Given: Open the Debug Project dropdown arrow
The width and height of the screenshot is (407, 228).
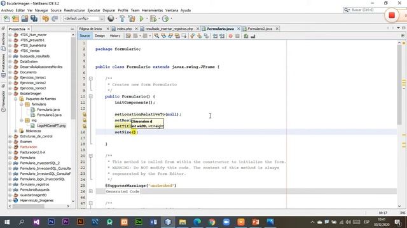Looking at the screenshot, I should point(159,18).
